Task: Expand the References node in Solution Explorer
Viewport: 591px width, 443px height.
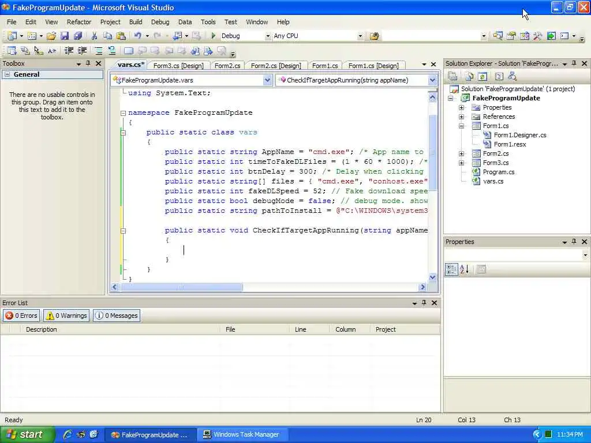Action: pos(461,117)
